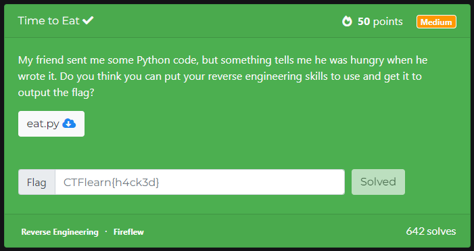Click the dot separator between category and author
This screenshot has width=474, height=251.
point(106,231)
